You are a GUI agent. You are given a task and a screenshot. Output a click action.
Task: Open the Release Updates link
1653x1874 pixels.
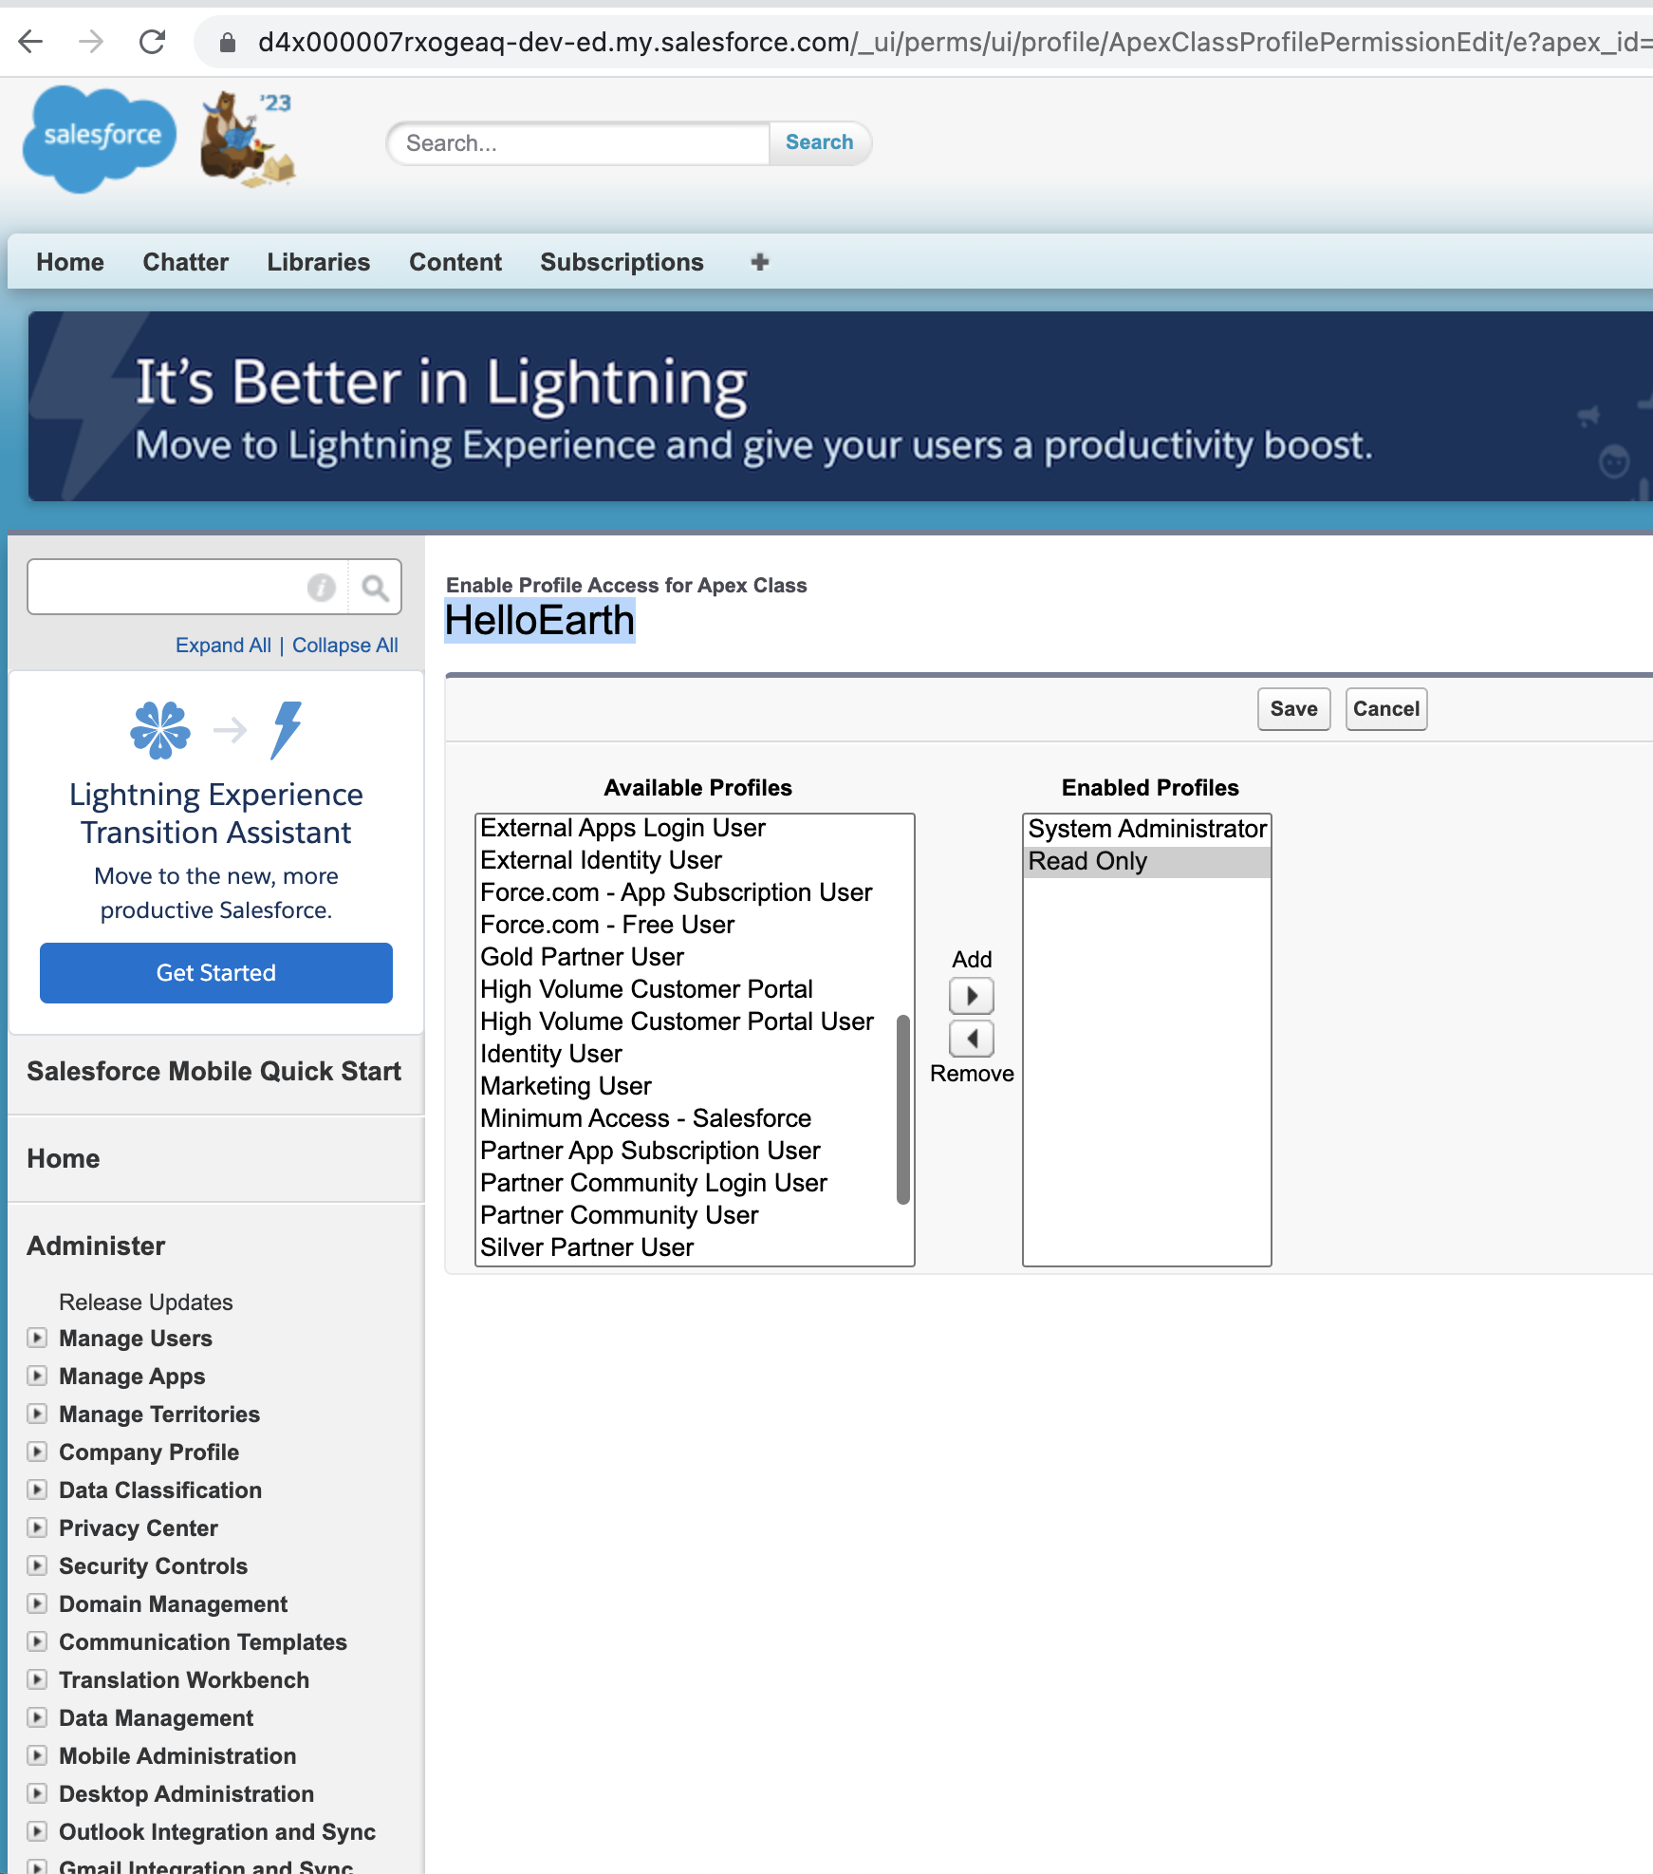(x=146, y=1302)
